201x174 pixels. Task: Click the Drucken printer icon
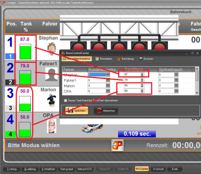click(x=141, y=58)
